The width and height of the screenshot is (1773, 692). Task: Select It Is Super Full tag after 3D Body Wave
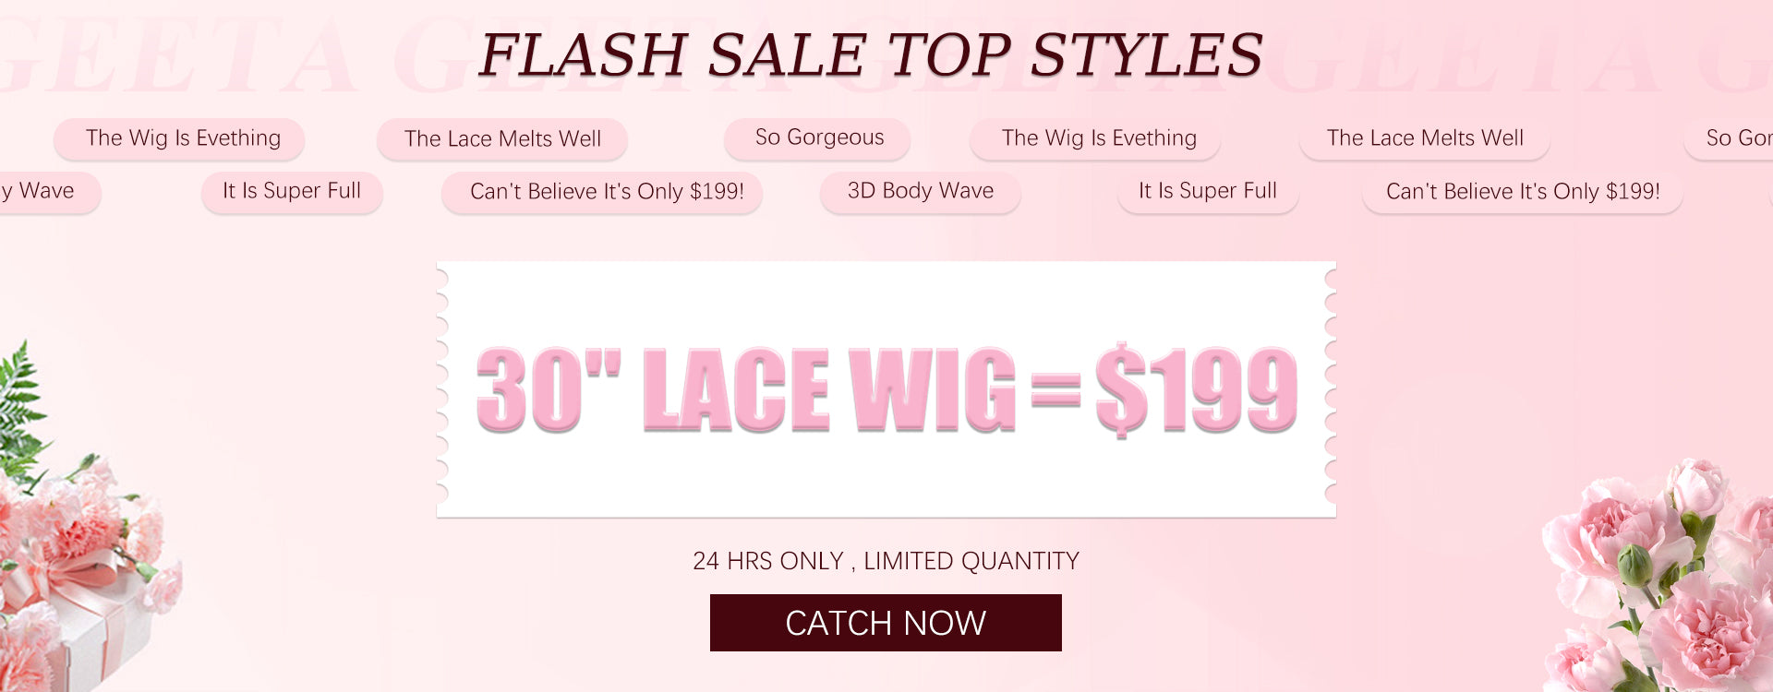pos(1208,192)
